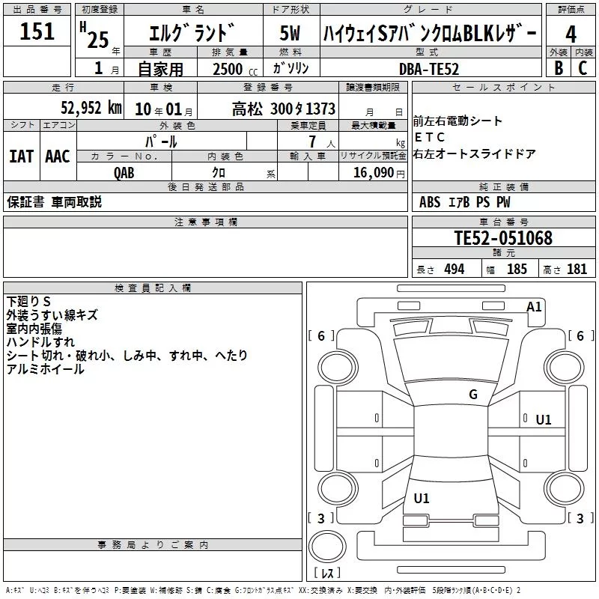Screen dimensions: 599x599
Task: Click inspector note 外装うすい線キズ
Action: [52, 315]
